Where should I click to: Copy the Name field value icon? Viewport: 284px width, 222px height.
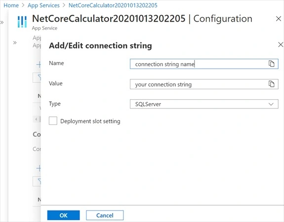pos(271,64)
